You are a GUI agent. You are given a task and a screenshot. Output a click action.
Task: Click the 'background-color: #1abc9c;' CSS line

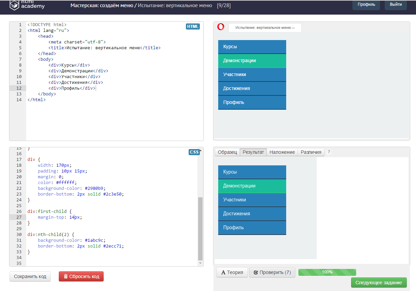pyautogui.click(x=72, y=240)
